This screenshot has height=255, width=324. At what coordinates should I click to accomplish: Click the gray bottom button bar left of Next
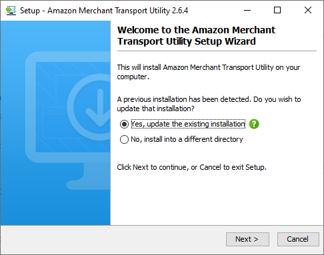pyautogui.click(x=113, y=240)
